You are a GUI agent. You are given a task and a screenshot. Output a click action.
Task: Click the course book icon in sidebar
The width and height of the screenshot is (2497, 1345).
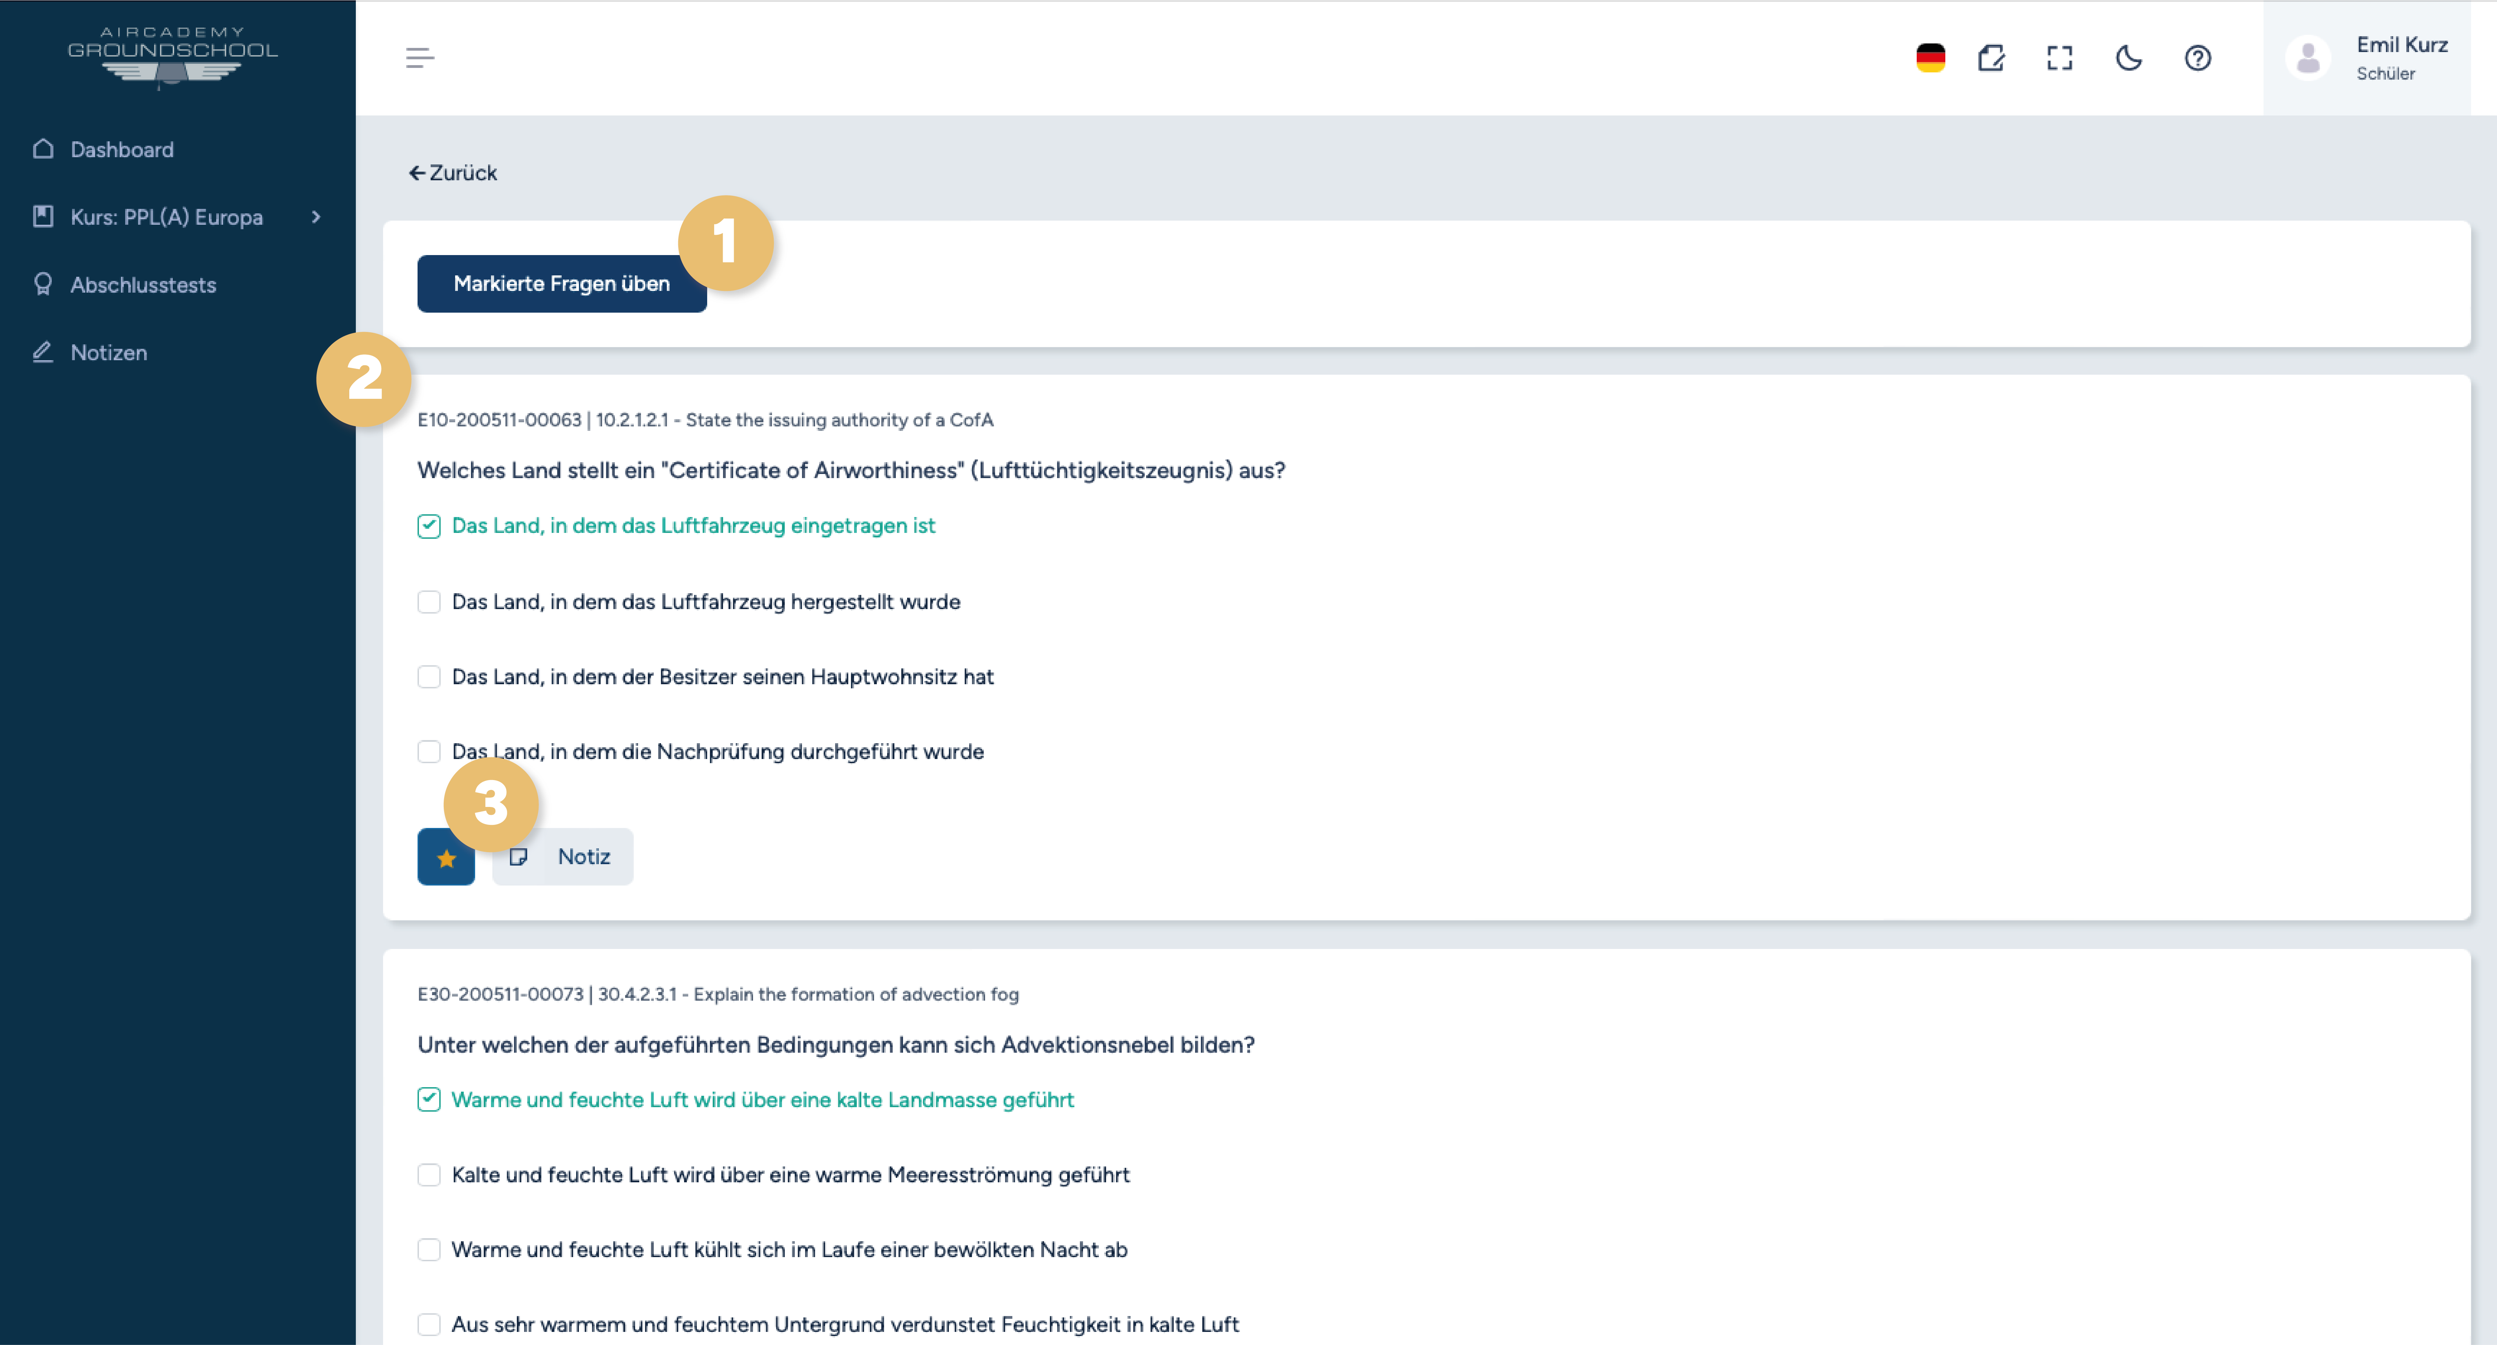[43, 216]
